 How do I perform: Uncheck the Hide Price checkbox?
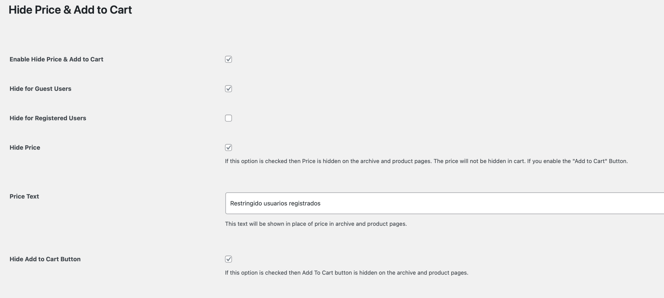pos(228,147)
